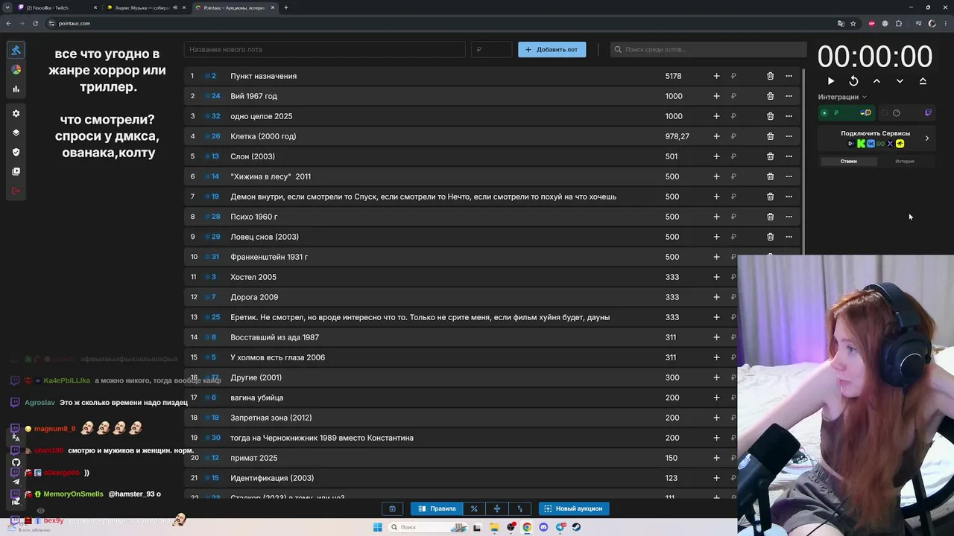Click the percent icon in bottom toolbar
Image resolution: width=954 pixels, height=536 pixels.
point(474,508)
